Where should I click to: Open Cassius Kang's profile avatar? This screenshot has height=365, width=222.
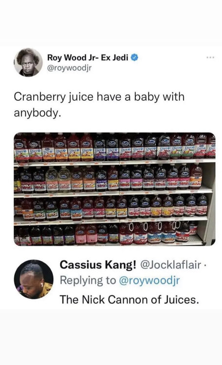[34, 279]
